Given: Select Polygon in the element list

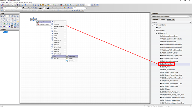Looking at the screenshot, I should [x=58, y=38].
